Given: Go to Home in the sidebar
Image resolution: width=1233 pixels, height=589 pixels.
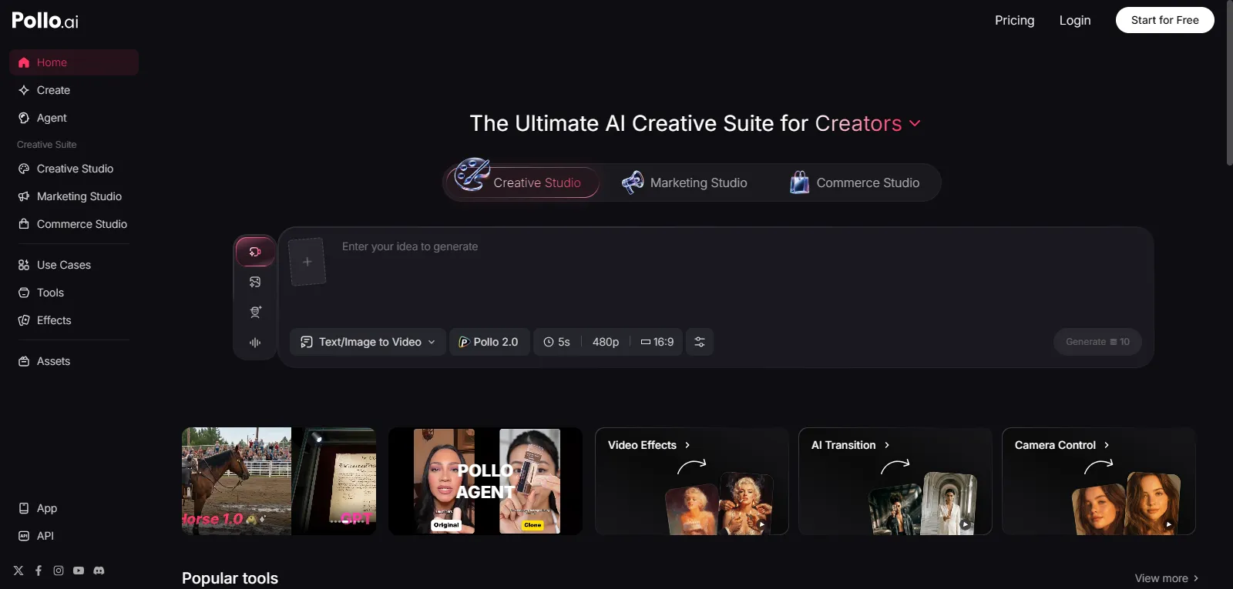Looking at the screenshot, I should pyautogui.click(x=74, y=62).
